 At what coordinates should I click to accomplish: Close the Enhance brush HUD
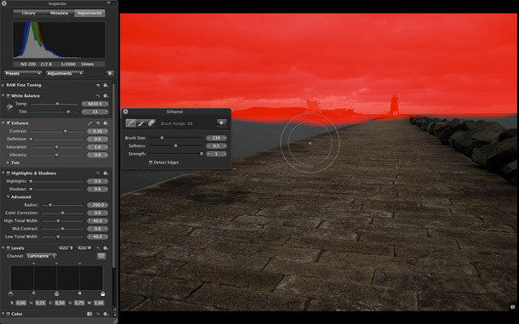coord(125,111)
